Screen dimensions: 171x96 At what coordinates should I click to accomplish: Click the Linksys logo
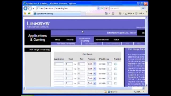38,25
